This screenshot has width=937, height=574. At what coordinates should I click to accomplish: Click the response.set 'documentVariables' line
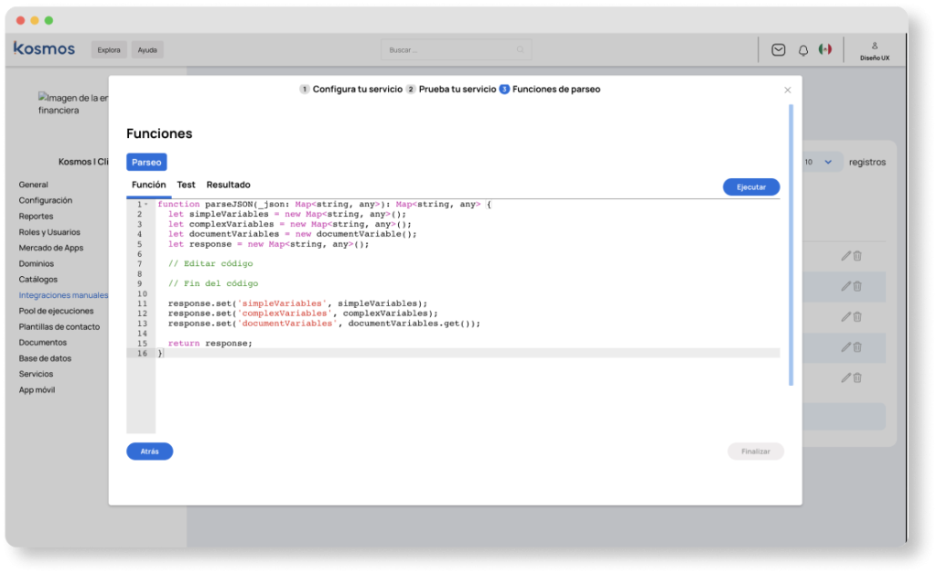click(x=324, y=324)
